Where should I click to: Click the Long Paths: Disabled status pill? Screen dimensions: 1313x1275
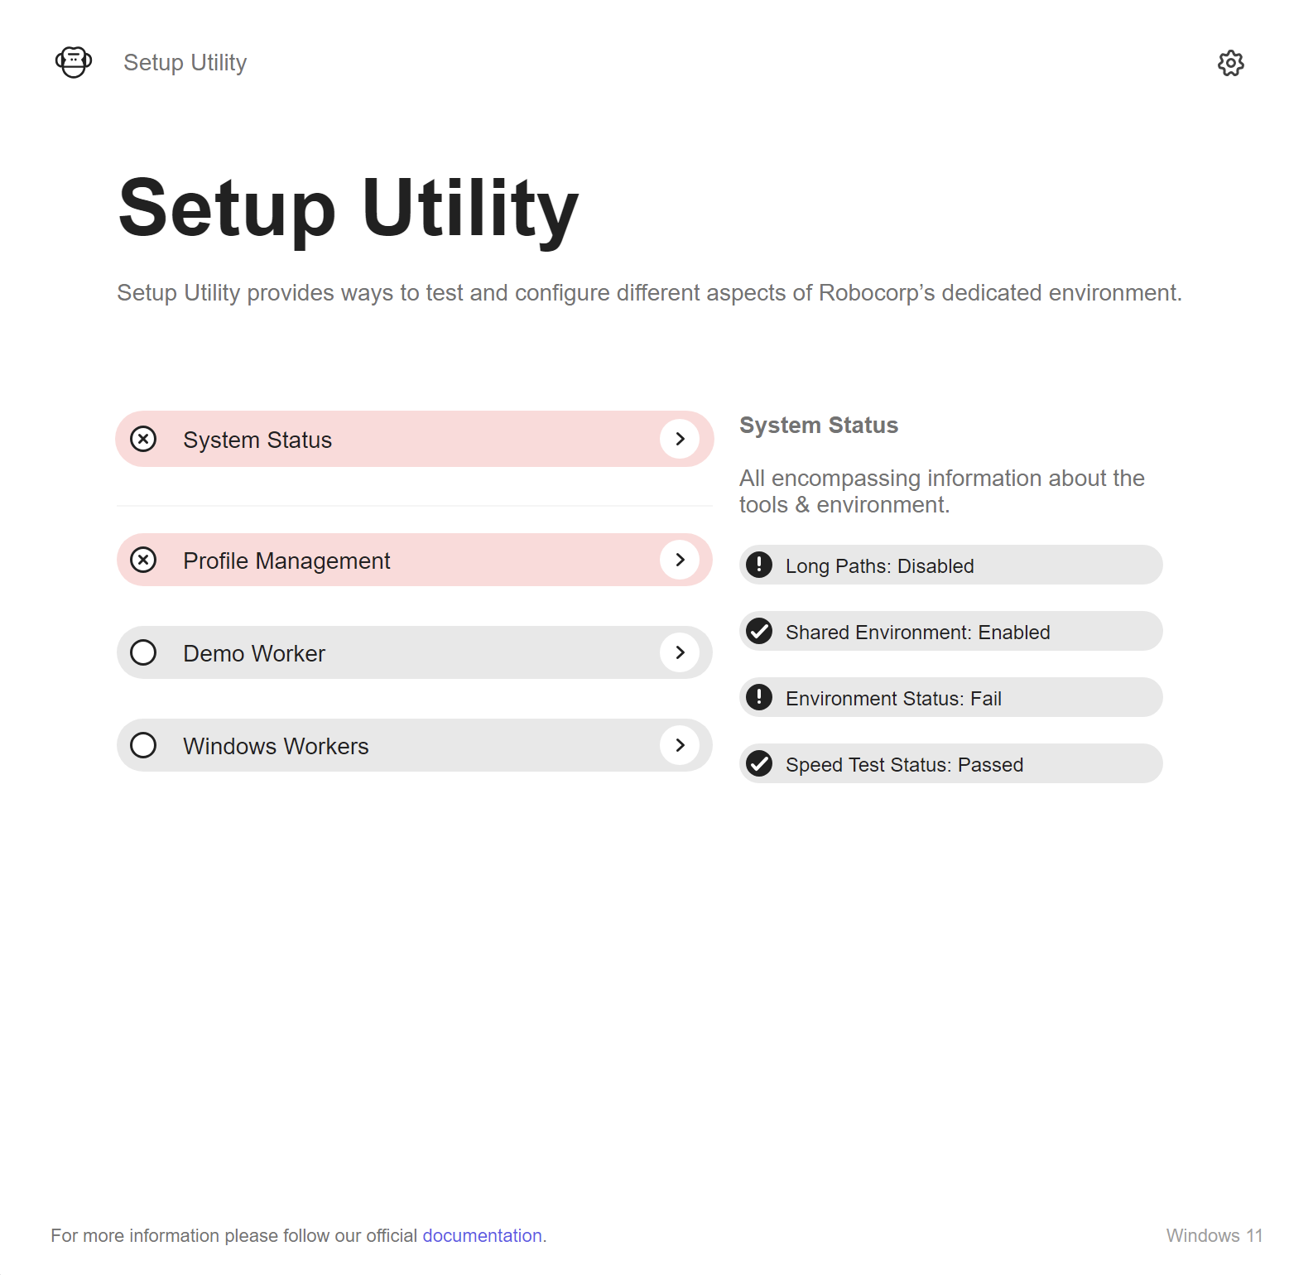(x=950, y=565)
